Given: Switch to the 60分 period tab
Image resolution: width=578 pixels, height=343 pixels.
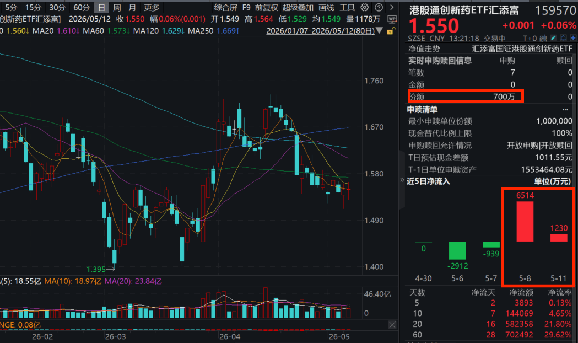Looking at the screenshot, I should (82, 7).
